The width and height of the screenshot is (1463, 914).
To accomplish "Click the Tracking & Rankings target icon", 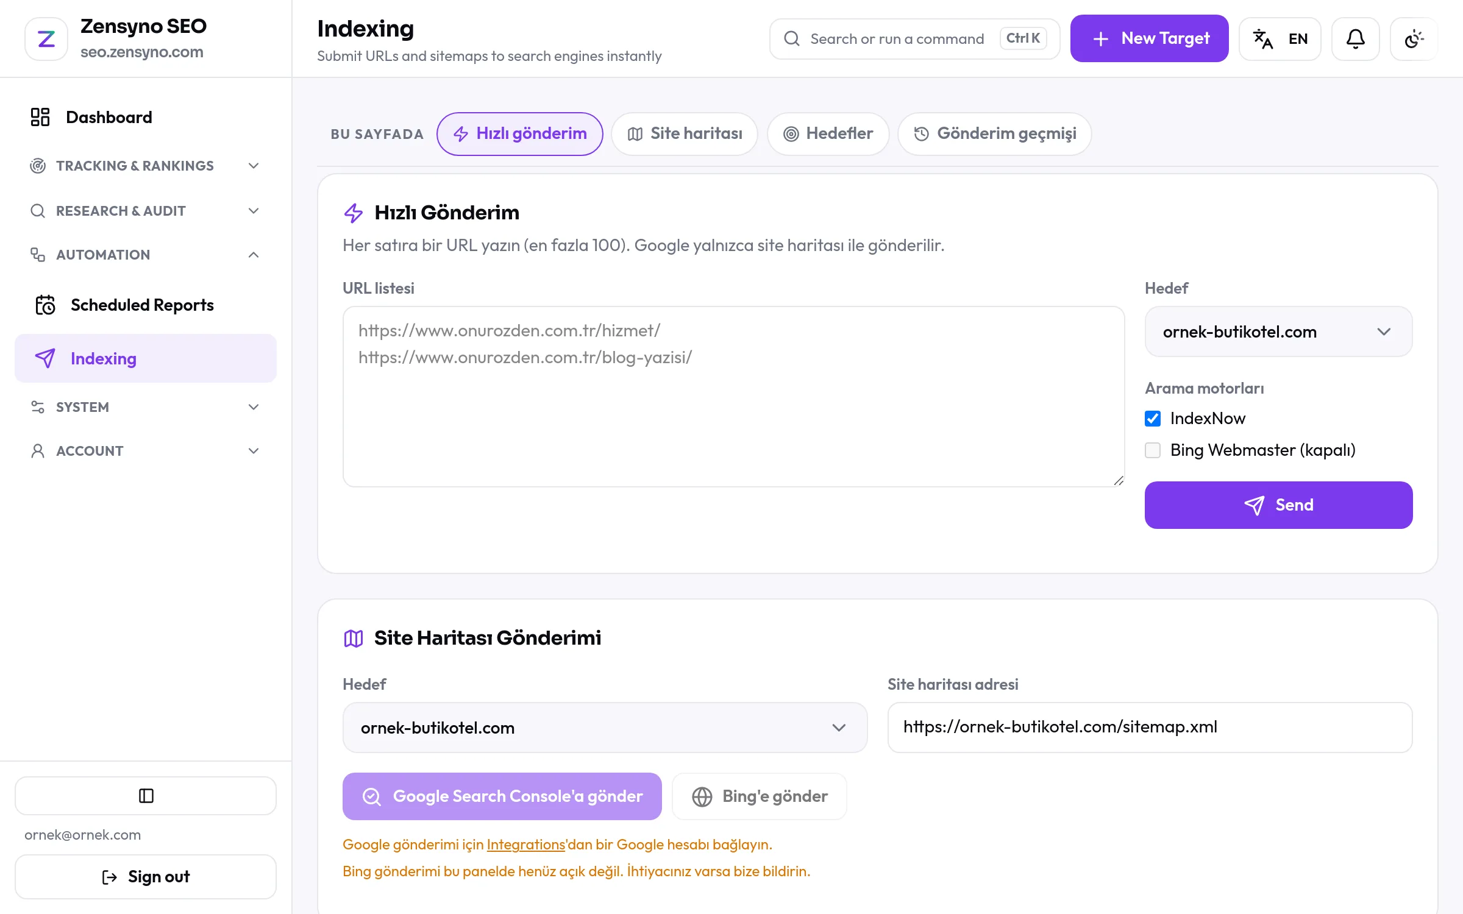I will pos(38,166).
